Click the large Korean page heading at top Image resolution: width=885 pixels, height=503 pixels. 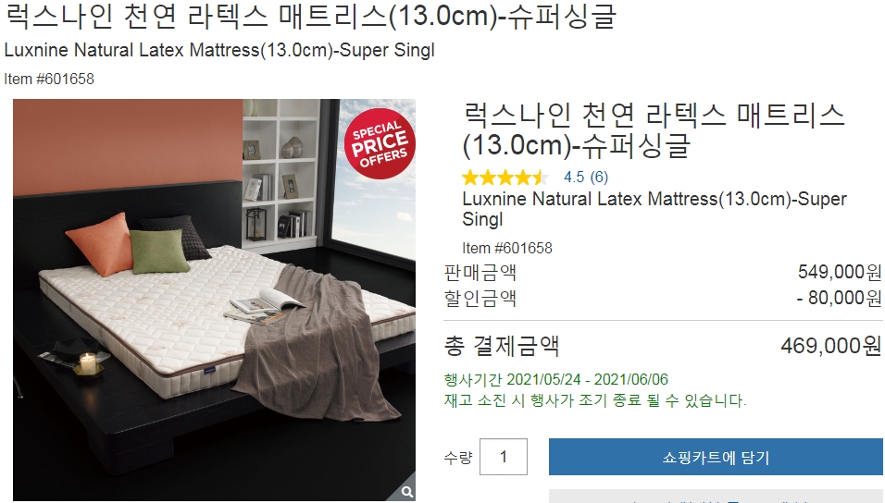[x=310, y=15]
